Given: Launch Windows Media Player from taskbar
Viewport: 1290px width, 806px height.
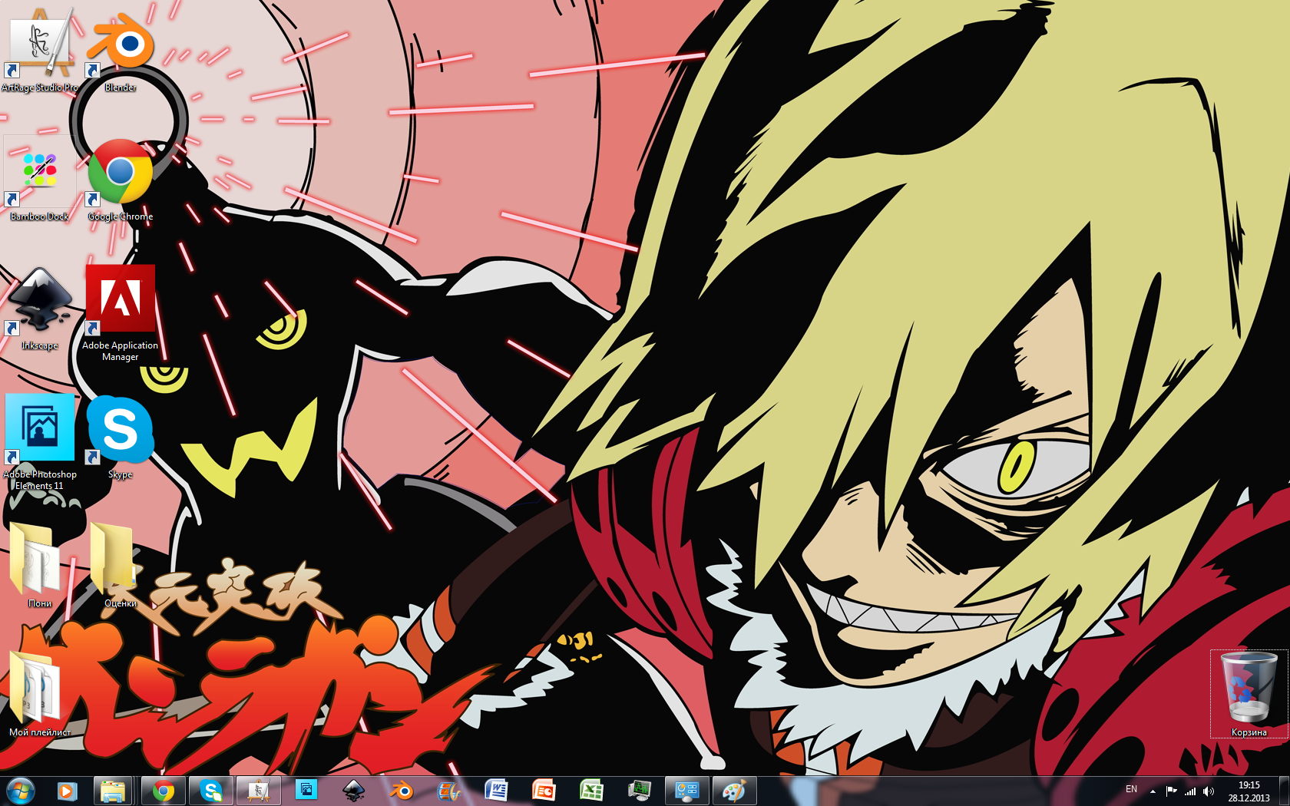Looking at the screenshot, I should tap(67, 791).
